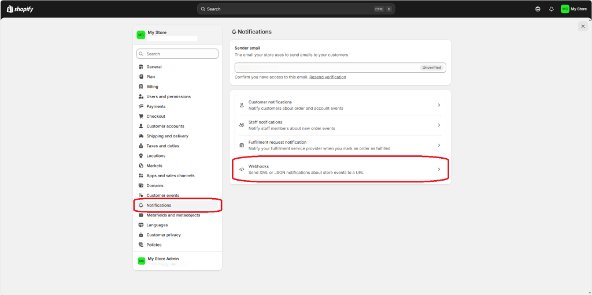Click the Resend verification link

coord(328,77)
